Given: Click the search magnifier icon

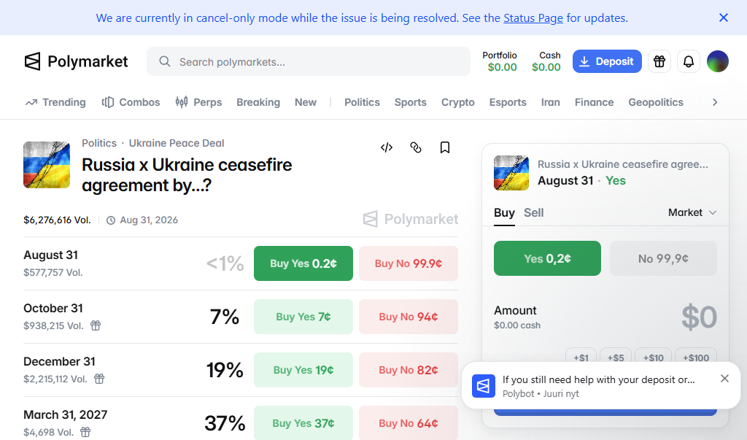Looking at the screenshot, I should click(165, 61).
